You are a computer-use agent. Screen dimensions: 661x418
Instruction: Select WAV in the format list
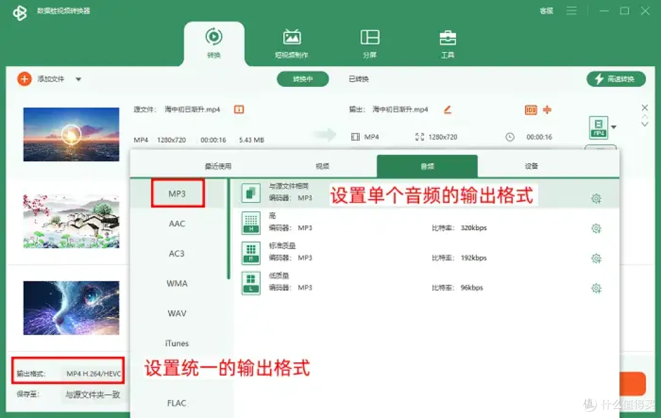coord(177,313)
